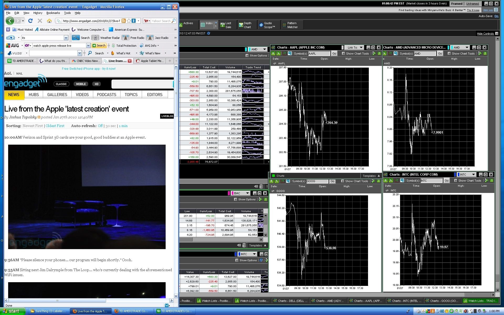Set Engadget auto-refresh to 1 min
This screenshot has height=315, width=504.
(123, 126)
